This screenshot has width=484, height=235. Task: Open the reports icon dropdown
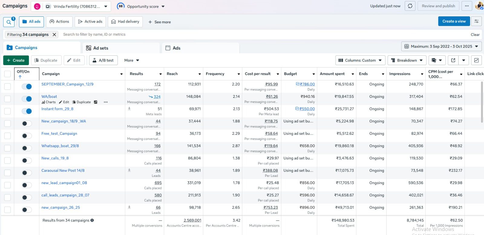[437, 60]
